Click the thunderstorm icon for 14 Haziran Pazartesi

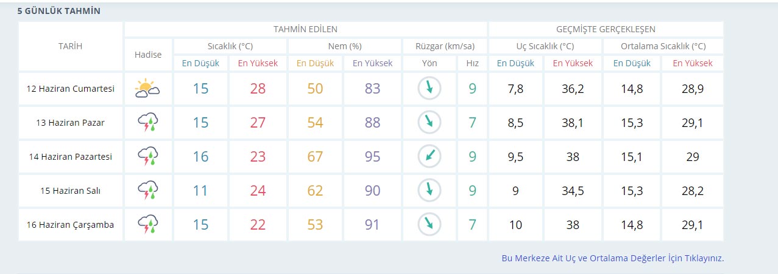point(147,157)
